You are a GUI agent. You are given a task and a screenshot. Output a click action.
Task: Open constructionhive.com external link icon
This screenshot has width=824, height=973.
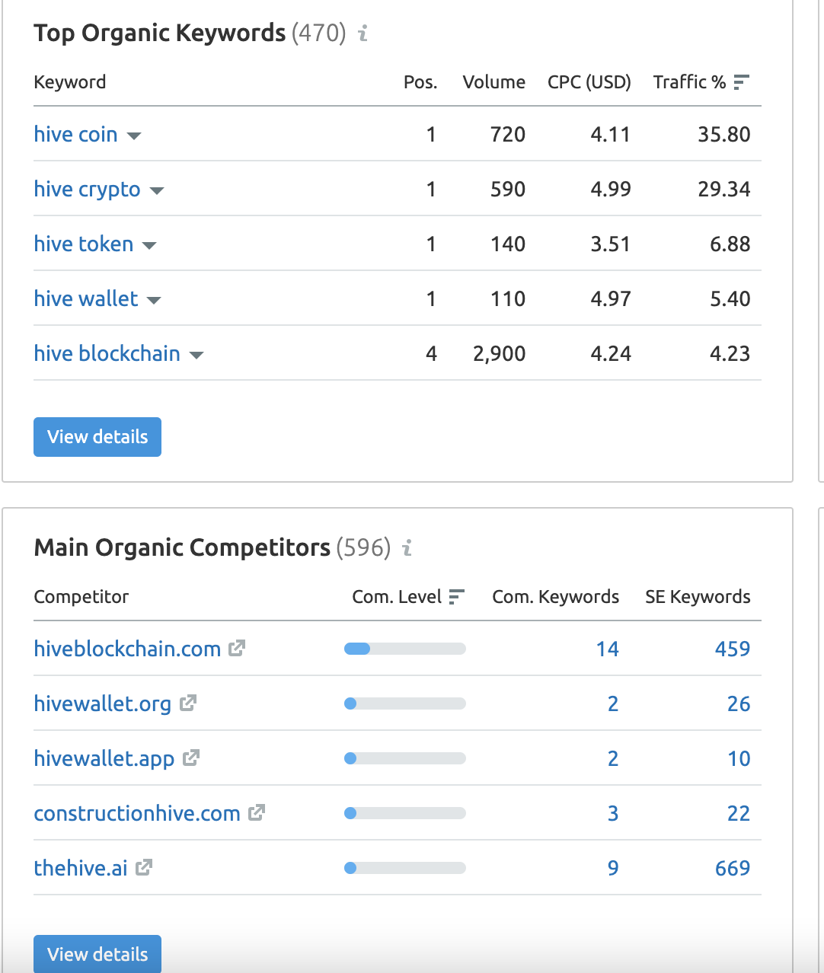click(257, 812)
